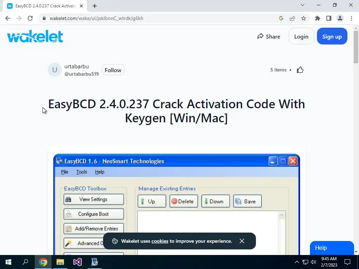Click the collection title heading
359x269 pixels.
tap(177, 111)
